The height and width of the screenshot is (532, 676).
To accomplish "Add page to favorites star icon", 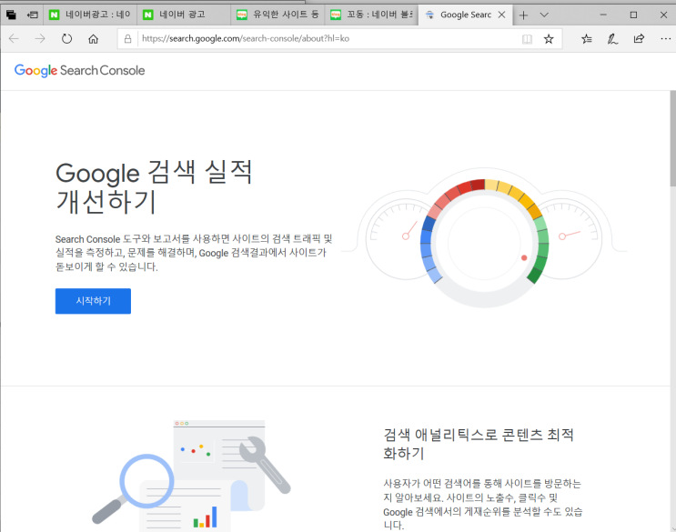I will coord(549,39).
